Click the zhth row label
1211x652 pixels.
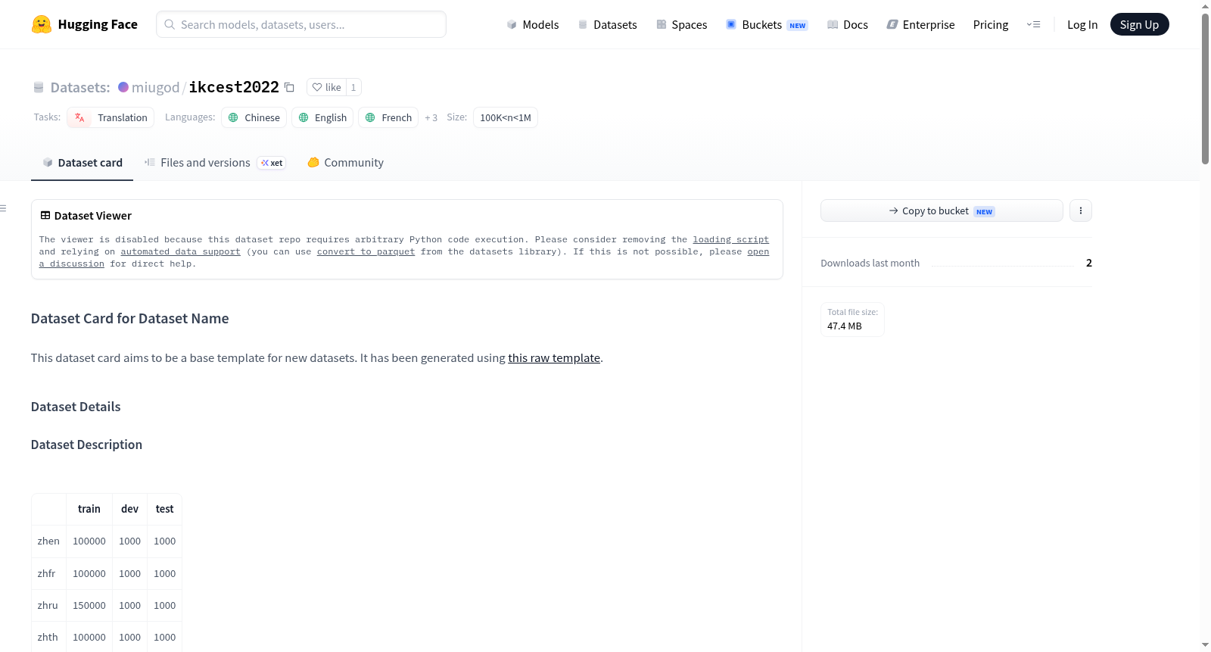(x=48, y=637)
